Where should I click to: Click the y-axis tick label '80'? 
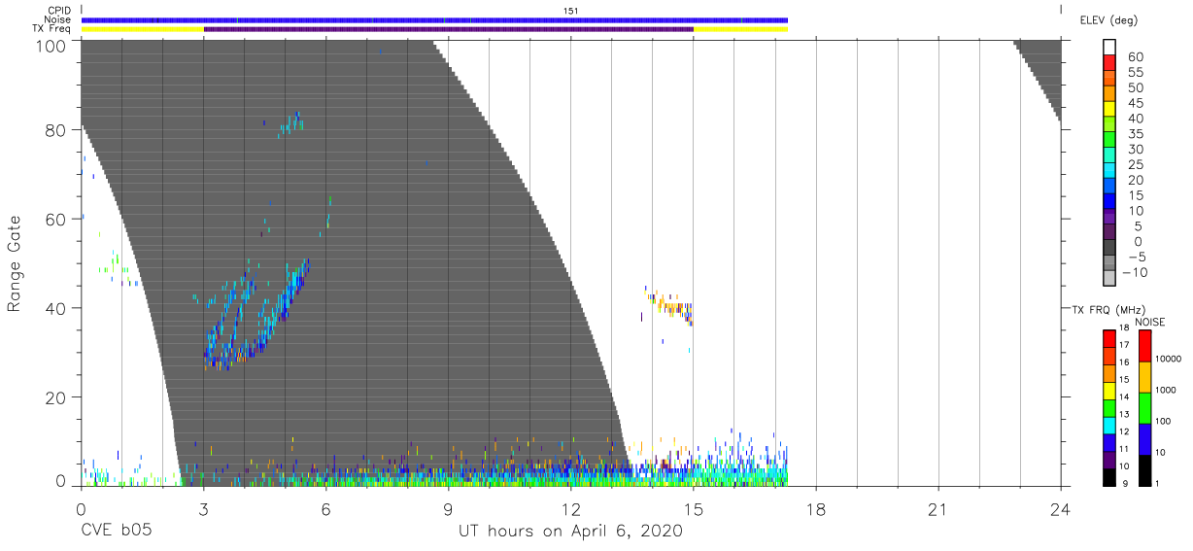click(x=57, y=130)
